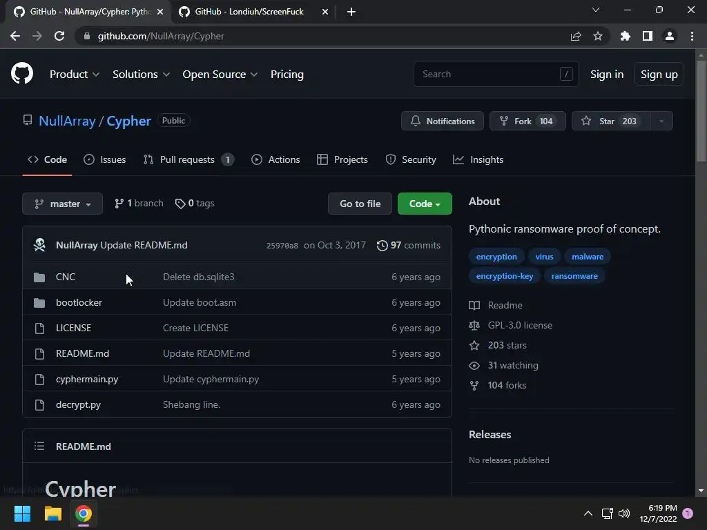Viewport: 707px width, 530px height.
Task: Click the README.md table of contents icon
Action: pyautogui.click(x=39, y=446)
